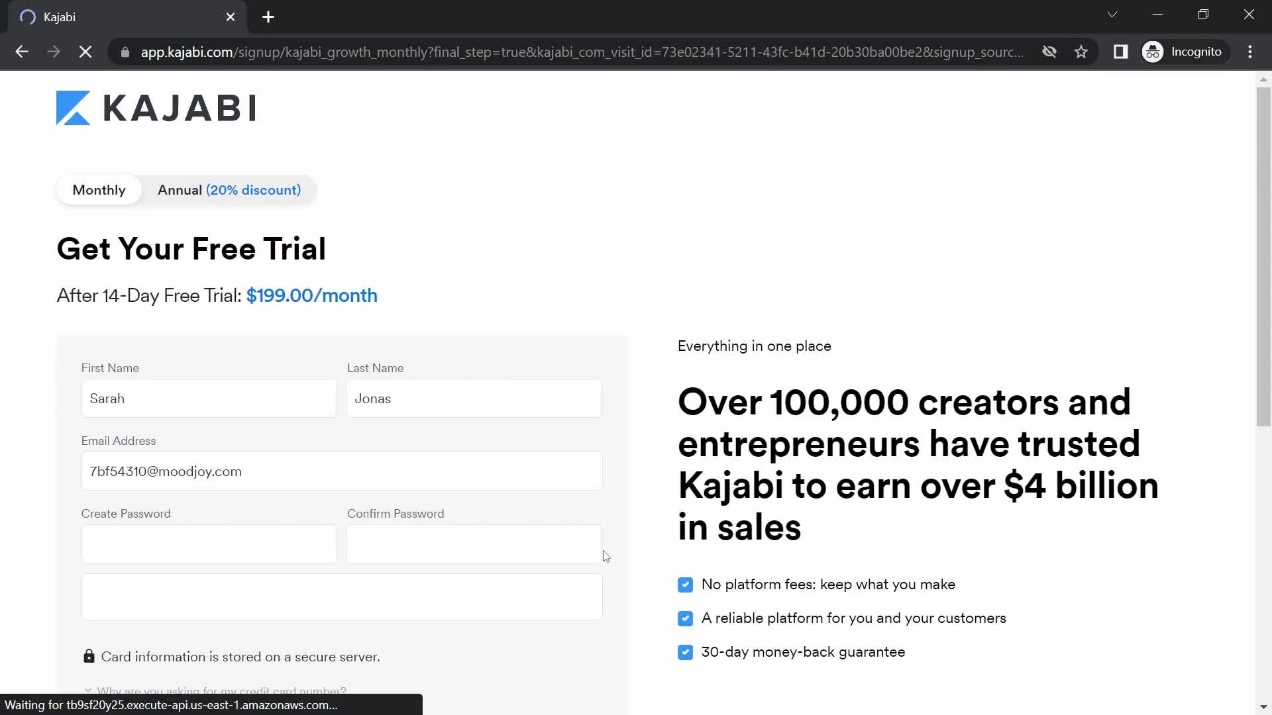The height and width of the screenshot is (715, 1272).
Task: Click the Create Password field
Action: pos(209,544)
